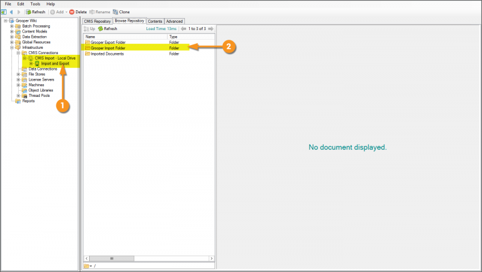Expand the Global Resources node
The width and height of the screenshot is (482, 272).
pos(12,42)
